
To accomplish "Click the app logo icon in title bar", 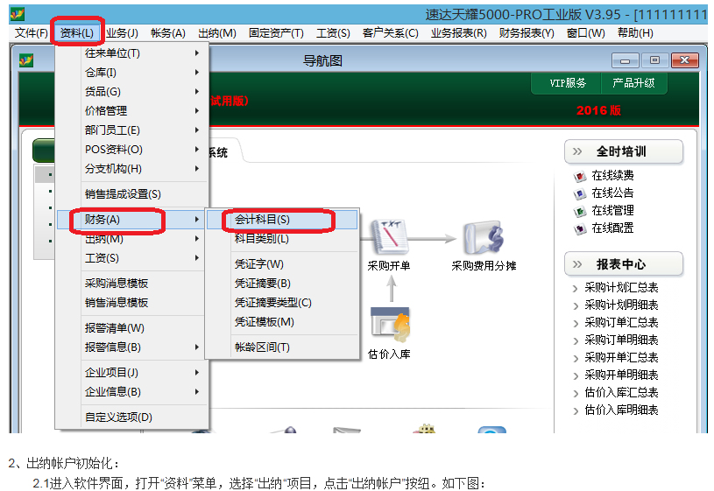I will pyautogui.click(x=18, y=14).
